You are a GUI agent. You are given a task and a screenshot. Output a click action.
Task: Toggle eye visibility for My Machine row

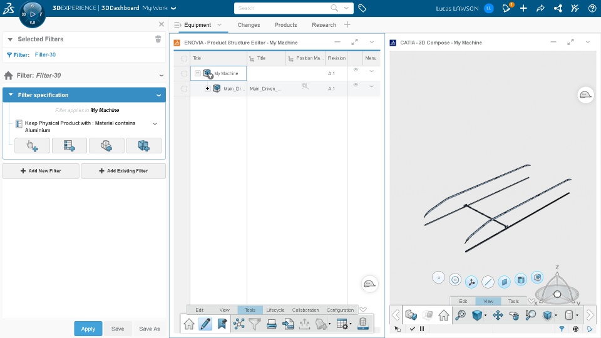click(356, 69)
